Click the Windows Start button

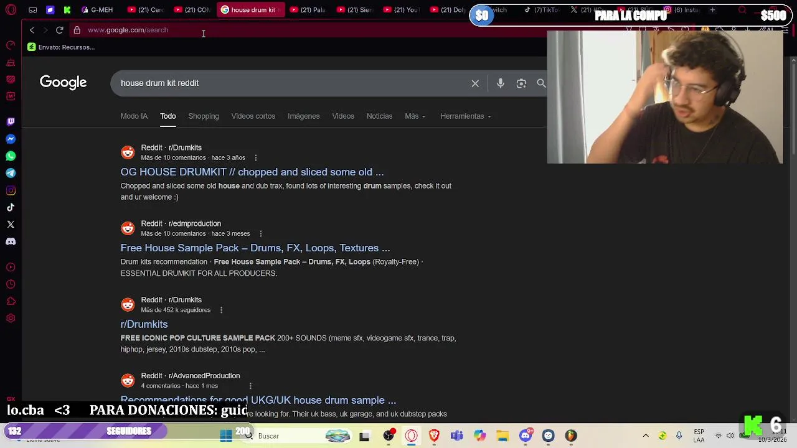tap(226, 436)
